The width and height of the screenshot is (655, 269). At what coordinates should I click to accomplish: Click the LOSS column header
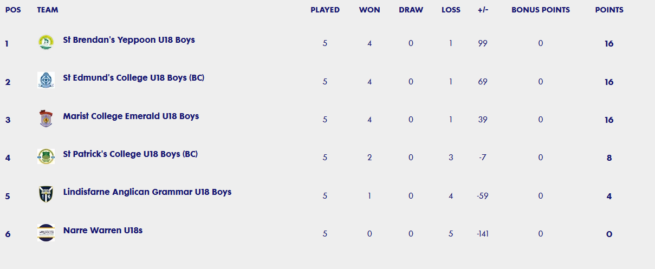[451, 10]
